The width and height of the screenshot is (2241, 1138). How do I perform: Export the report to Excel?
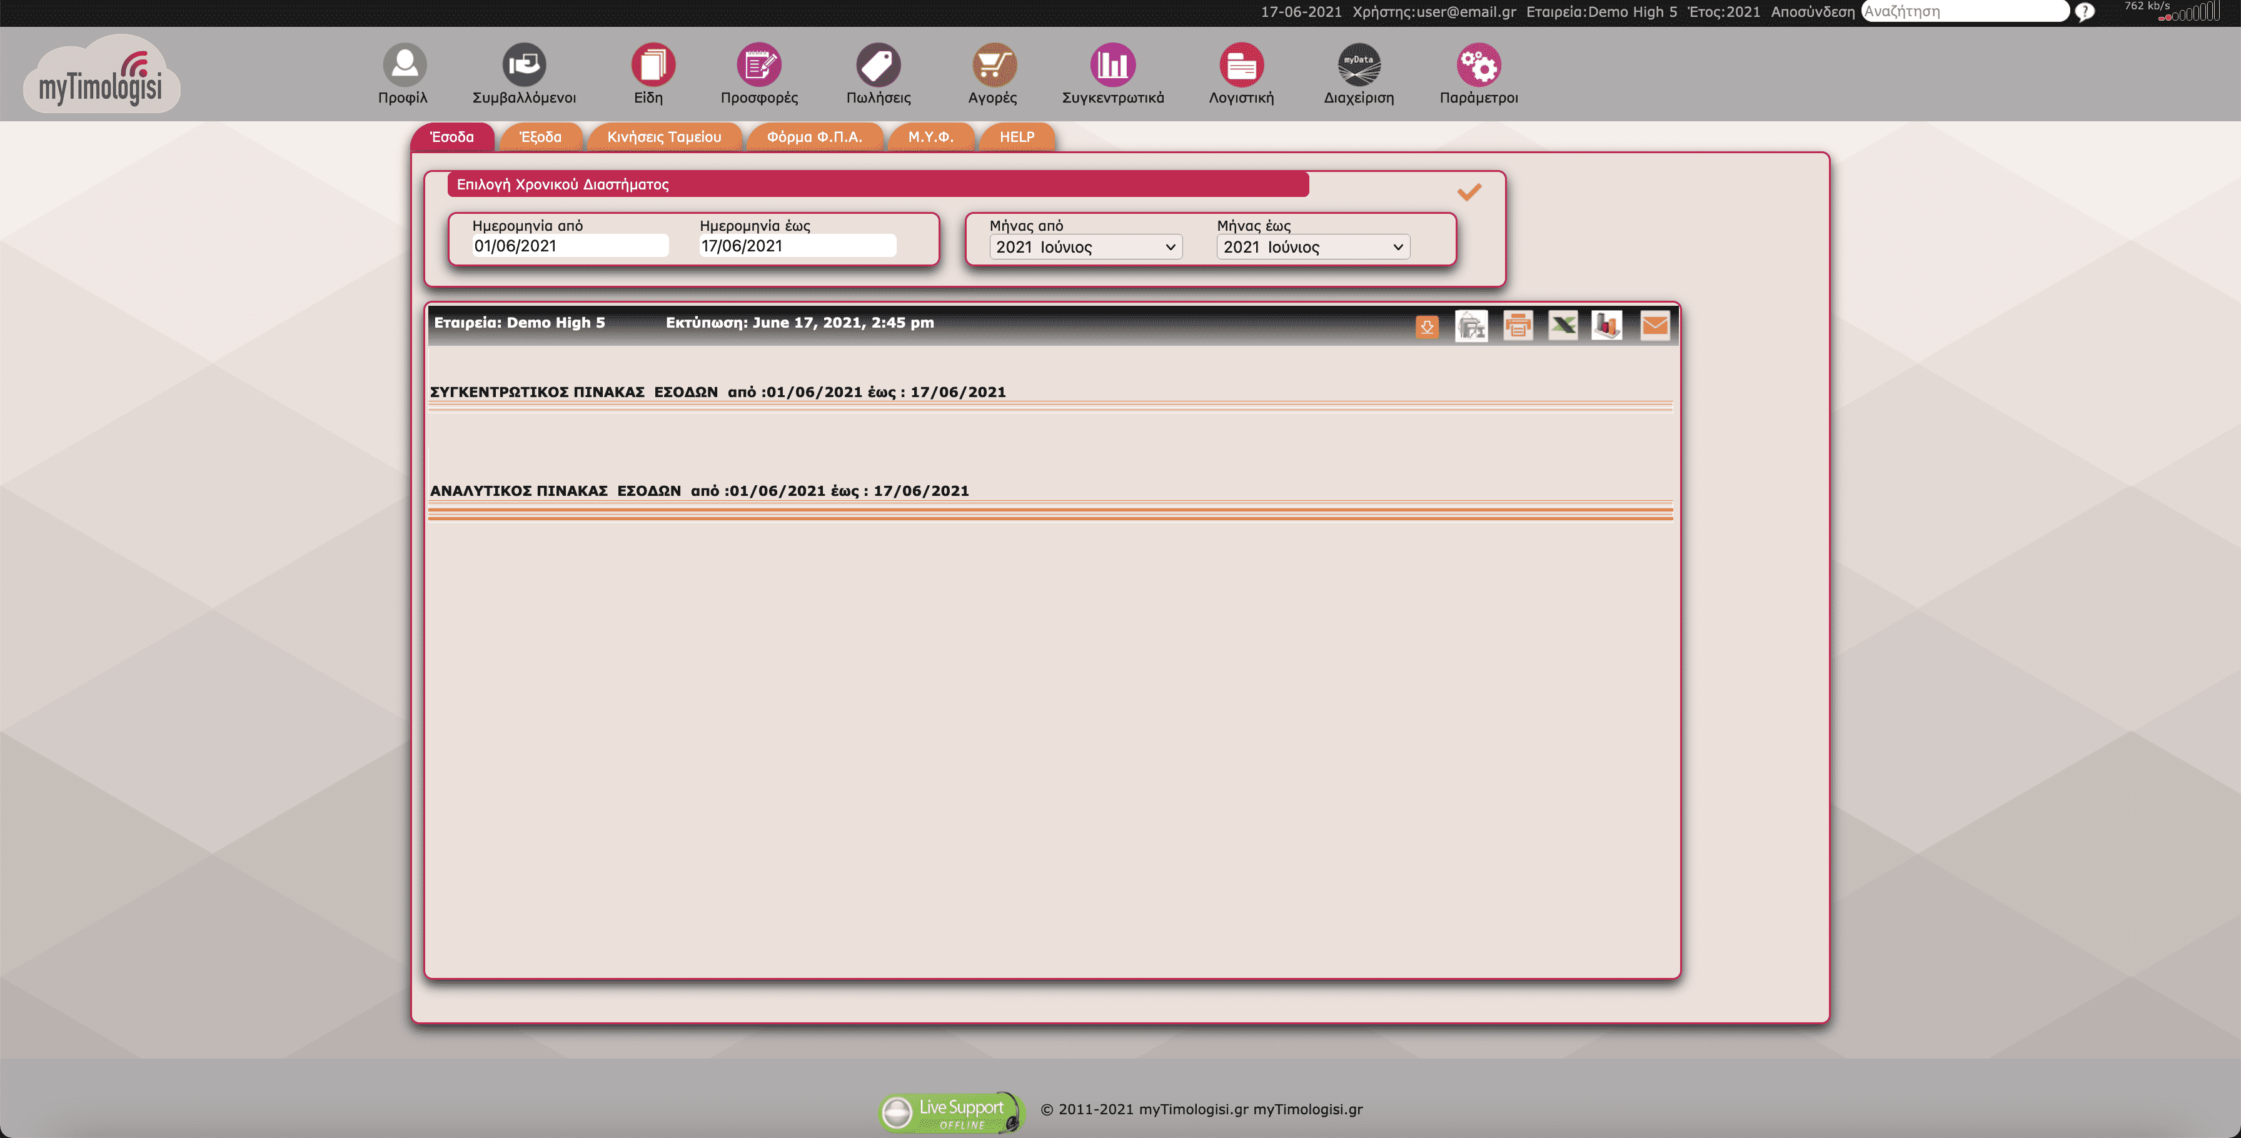(1563, 325)
